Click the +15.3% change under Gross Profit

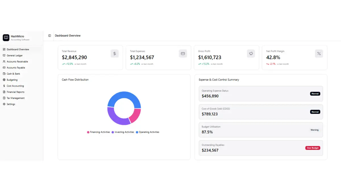(x=205, y=64)
